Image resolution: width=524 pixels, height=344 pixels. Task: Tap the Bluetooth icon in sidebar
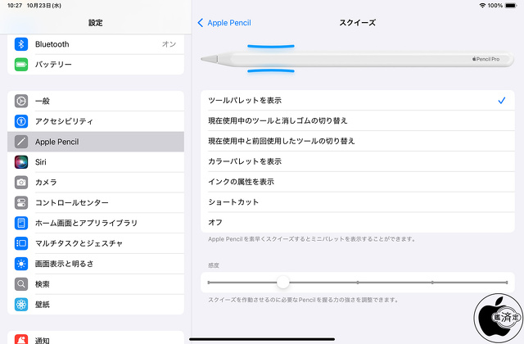(x=21, y=44)
